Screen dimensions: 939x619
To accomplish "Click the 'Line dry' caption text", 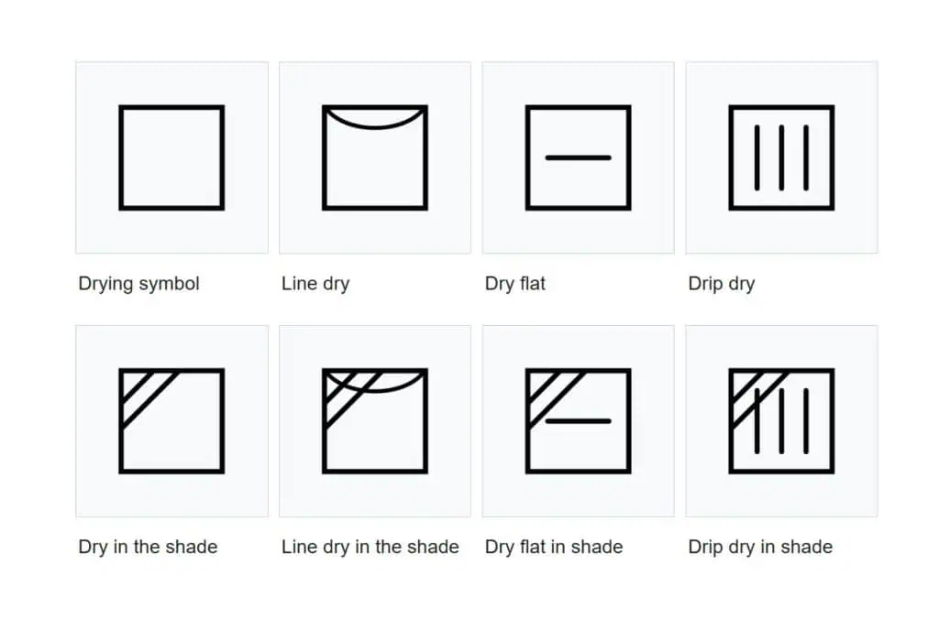I will pyautogui.click(x=315, y=284).
